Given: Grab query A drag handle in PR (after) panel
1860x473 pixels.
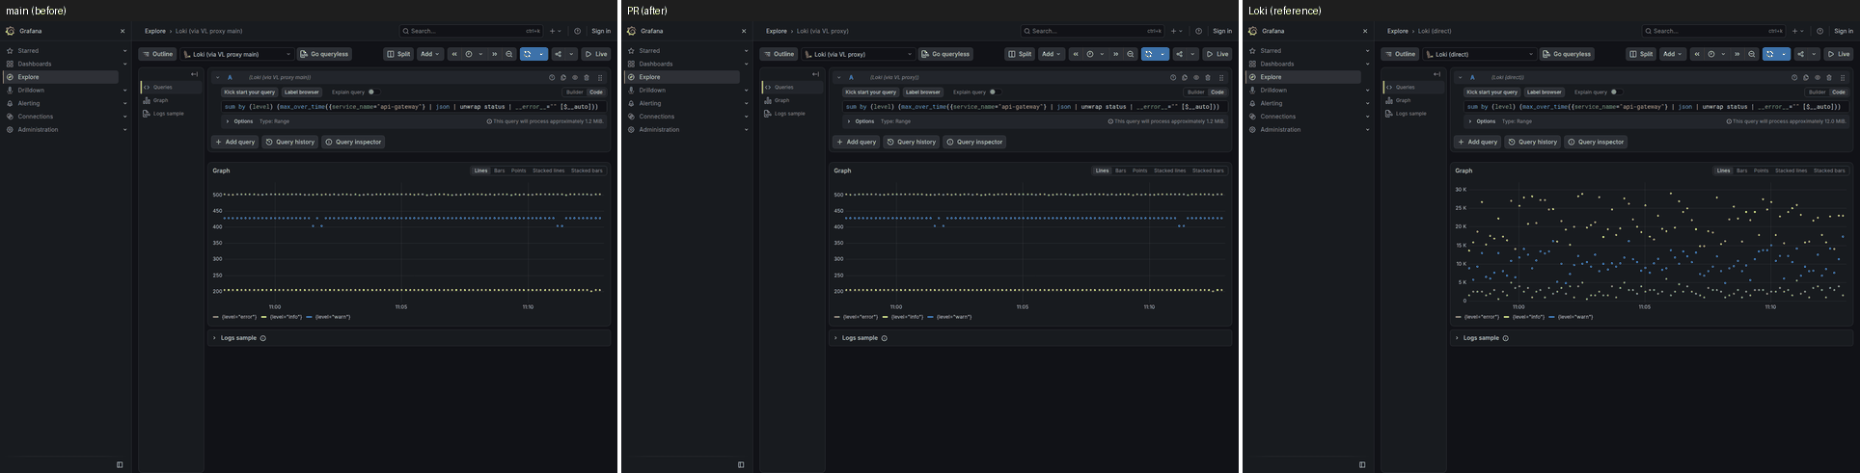Looking at the screenshot, I should [x=1221, y=77].
